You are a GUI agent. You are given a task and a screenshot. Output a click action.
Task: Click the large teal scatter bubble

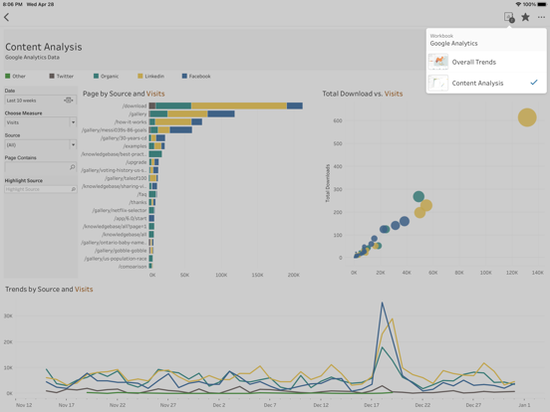click(418, 196)
